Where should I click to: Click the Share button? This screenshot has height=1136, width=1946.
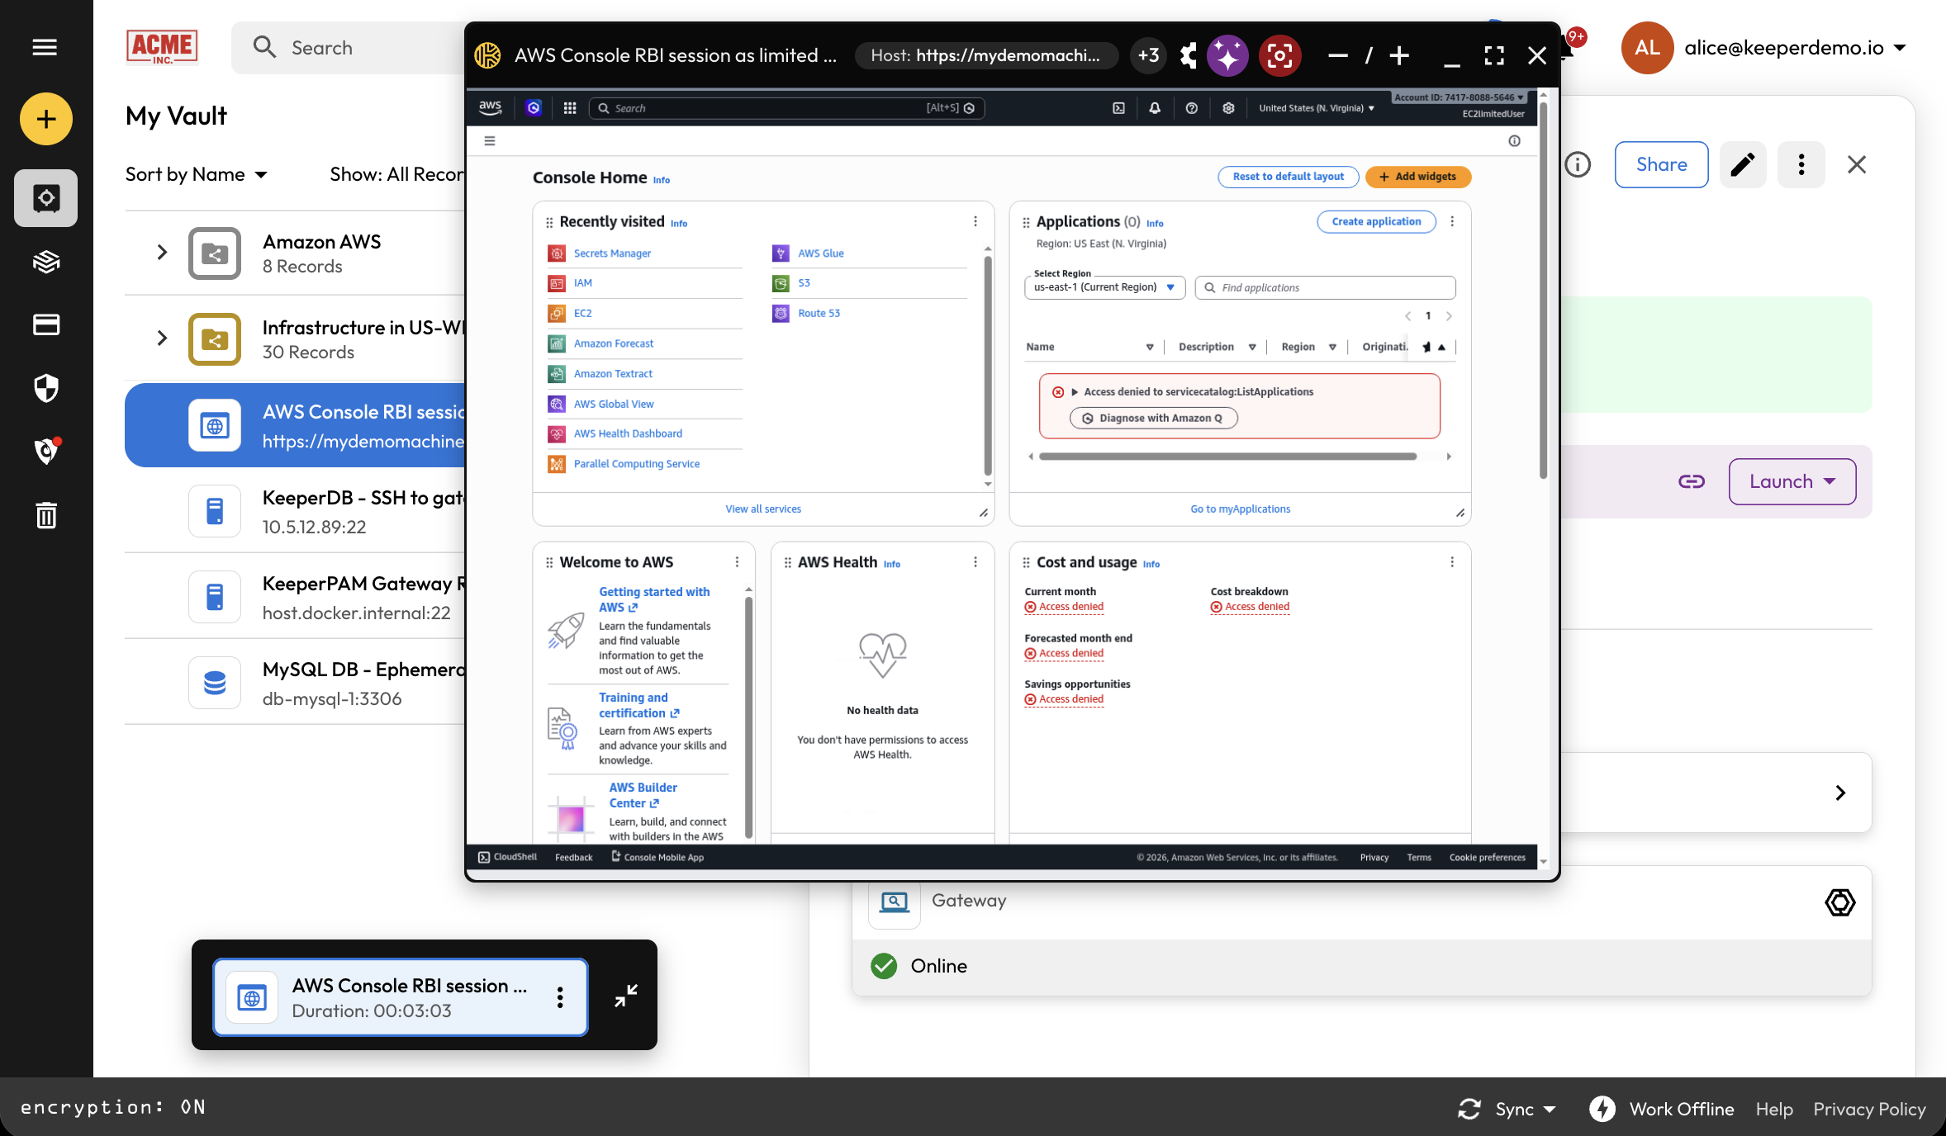1661,164
